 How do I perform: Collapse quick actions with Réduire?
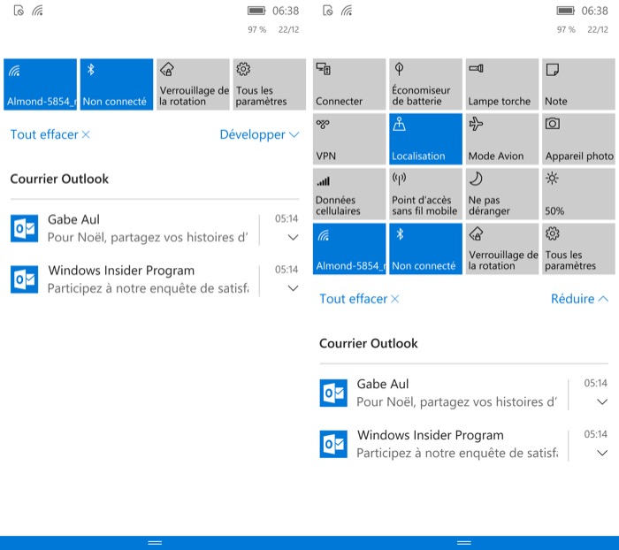(x=579, y=299)
